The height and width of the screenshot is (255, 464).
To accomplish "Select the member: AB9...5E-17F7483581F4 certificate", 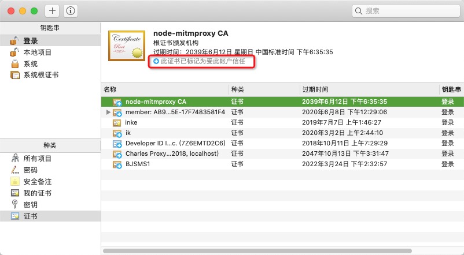I will pyautogui.click(x=282, y=112).
